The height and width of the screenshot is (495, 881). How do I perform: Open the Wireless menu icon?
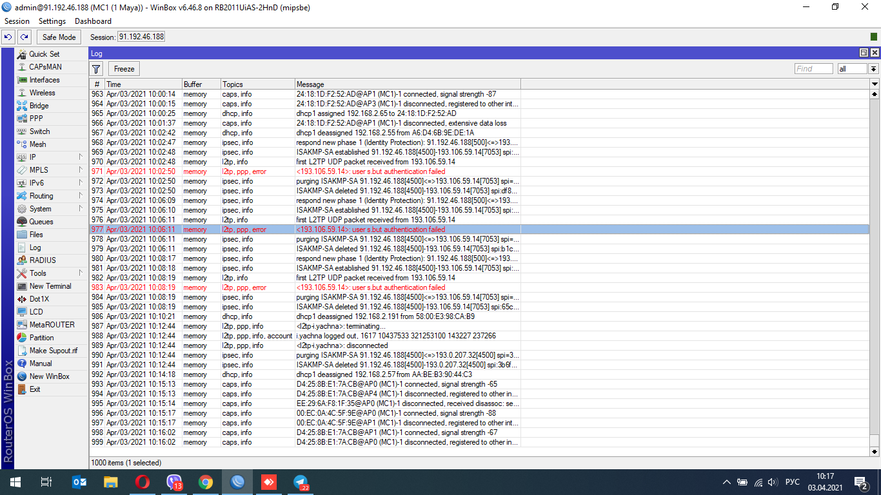click(22, 93)
